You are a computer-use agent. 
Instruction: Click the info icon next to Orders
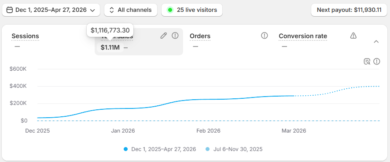pos(264,36)
